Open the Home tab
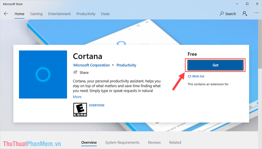 (19, 14)
